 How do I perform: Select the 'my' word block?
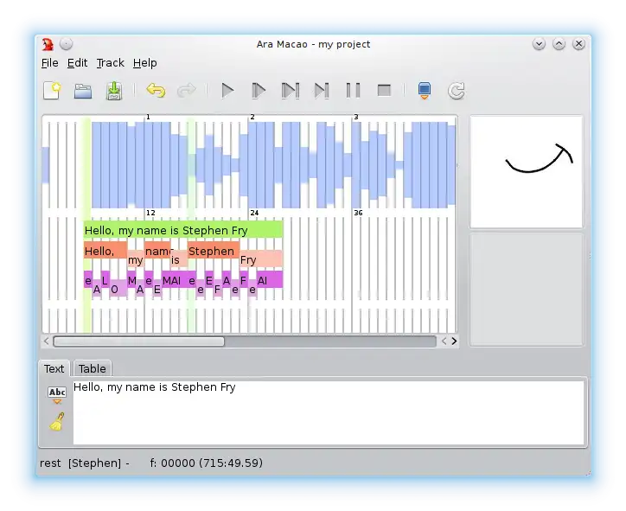(136, 260)
